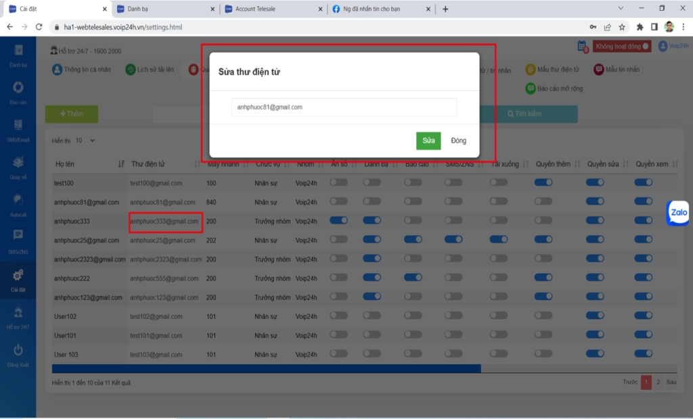Toggle Quyền thêm for test100
The height and width of the screenshot is (419, 693).
pos(543,182)
